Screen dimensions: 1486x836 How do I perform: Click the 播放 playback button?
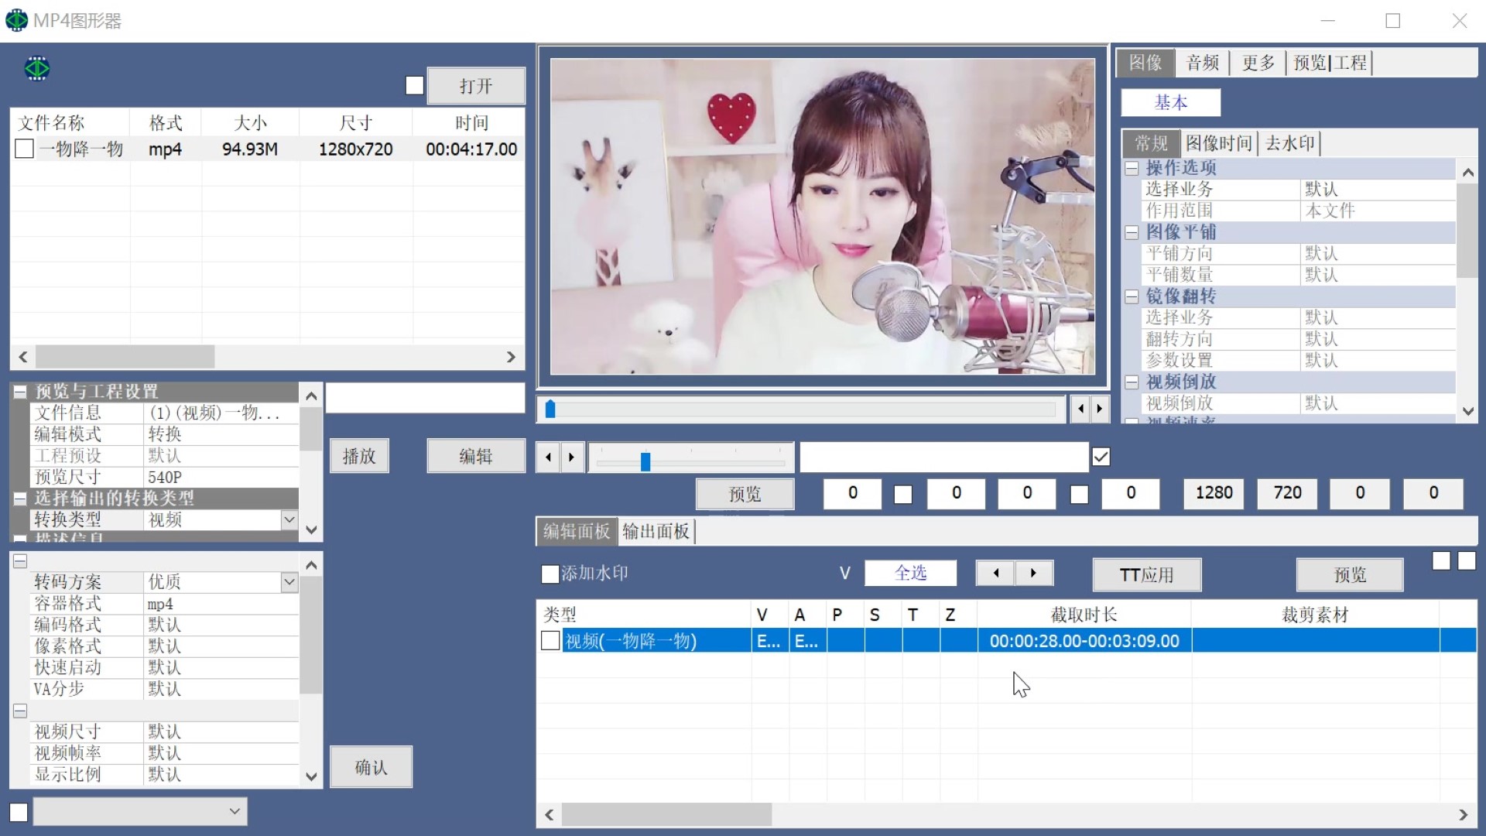(360, 455)
